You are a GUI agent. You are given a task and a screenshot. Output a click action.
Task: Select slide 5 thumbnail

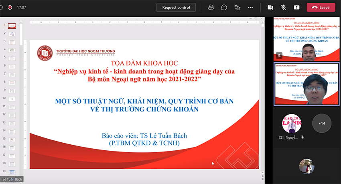coord(12,59)
